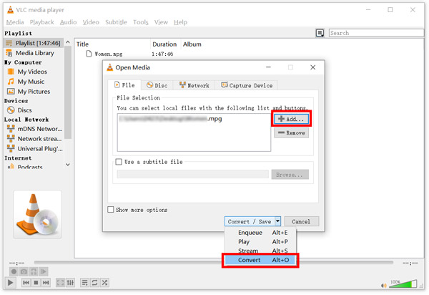The width and height of the screenshot is (429, 295).
Task: Enable Show more options checkbox
Action: click(x=111, y=210)
